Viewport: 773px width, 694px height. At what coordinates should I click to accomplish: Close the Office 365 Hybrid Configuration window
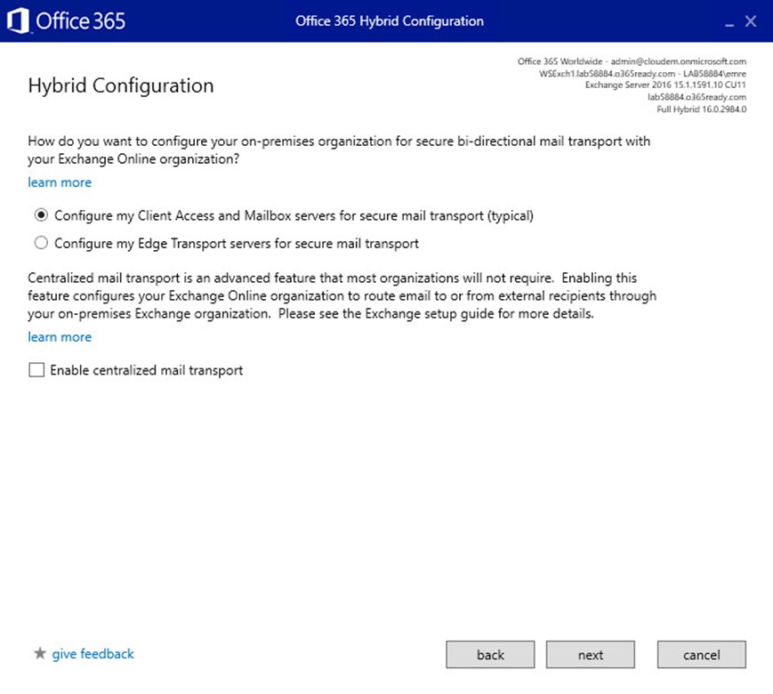click(x=751, y=21)
